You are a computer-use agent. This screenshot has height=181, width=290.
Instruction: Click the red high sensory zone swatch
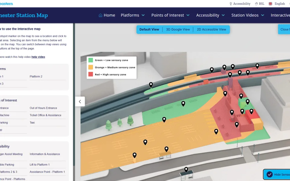coord(91,75)
